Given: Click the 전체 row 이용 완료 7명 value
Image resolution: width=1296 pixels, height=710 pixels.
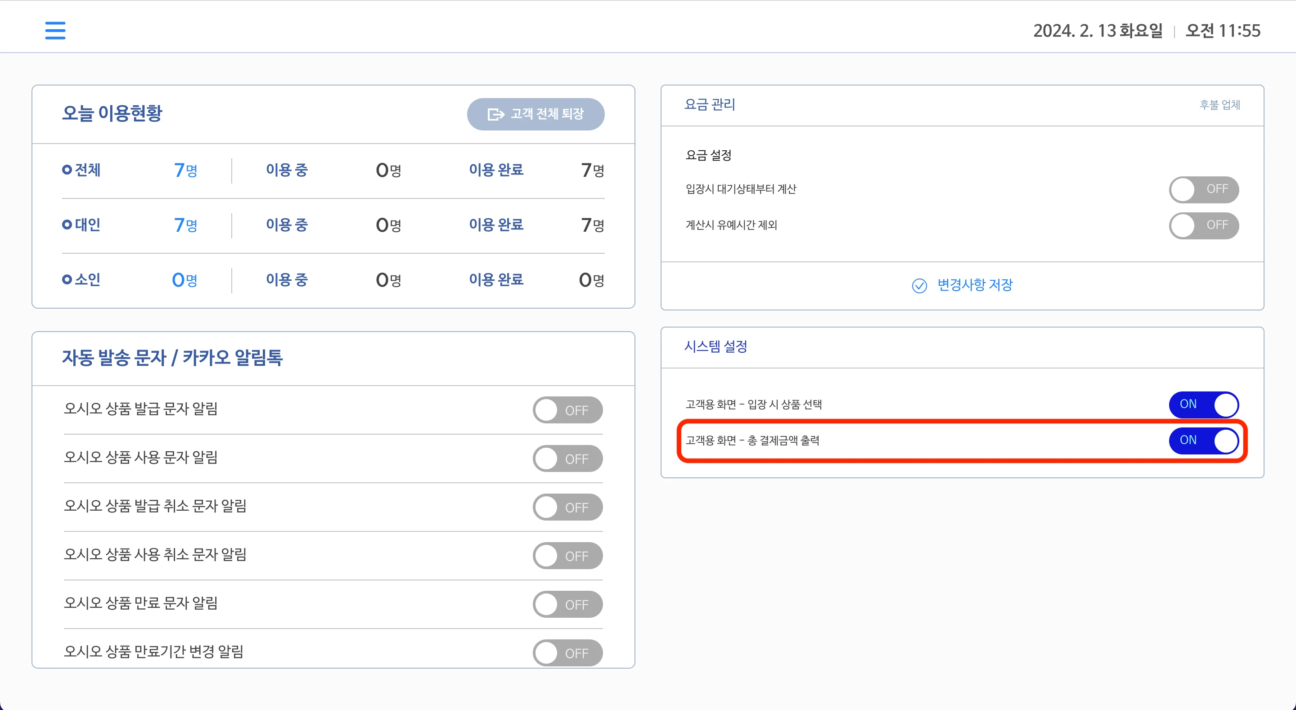Looking at the screenshot, I should pos(592,170).
